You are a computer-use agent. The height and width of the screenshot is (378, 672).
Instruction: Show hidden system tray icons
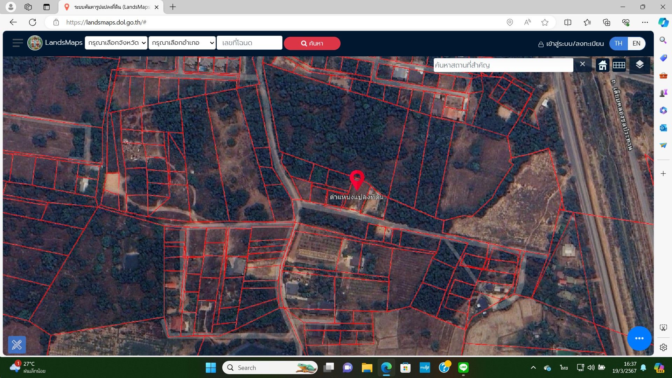click(533, 367)
